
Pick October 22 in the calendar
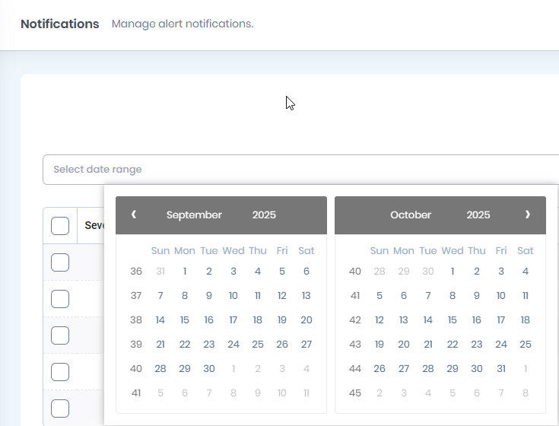(x=453, y=345)
